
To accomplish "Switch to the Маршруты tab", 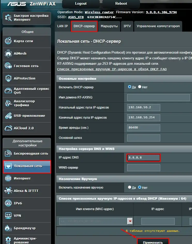I will 109,26.
